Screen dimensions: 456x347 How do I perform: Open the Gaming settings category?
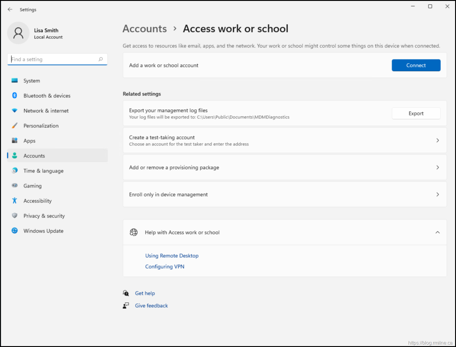[x=32, y=186]
